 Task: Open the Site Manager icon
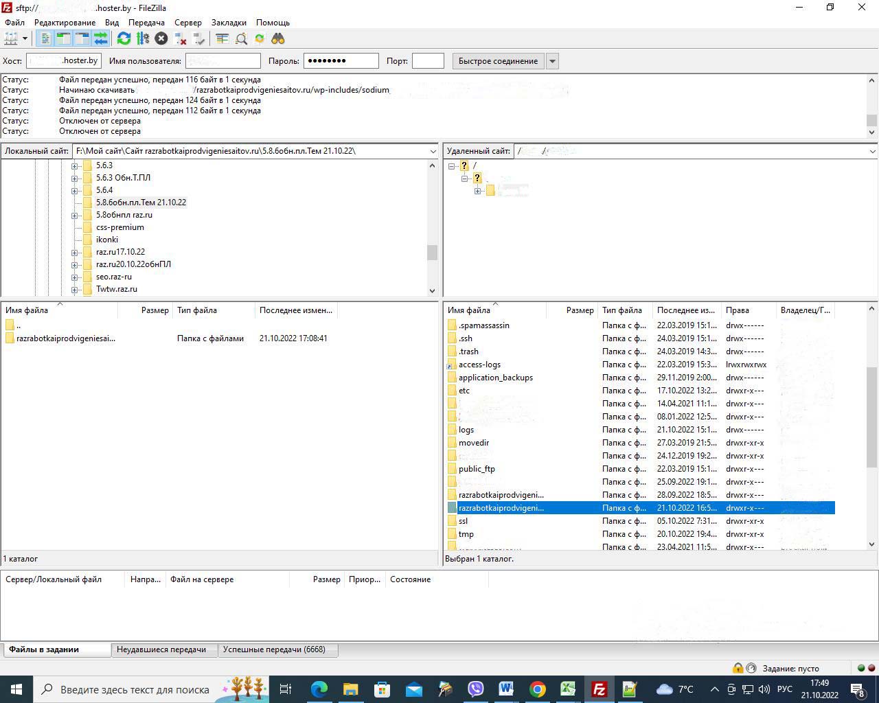(11, 38)
